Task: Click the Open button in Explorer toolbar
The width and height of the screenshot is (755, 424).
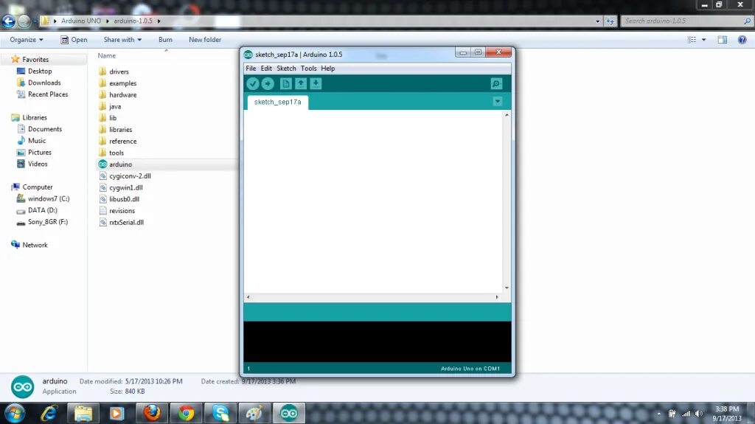Action: (74, 40)
